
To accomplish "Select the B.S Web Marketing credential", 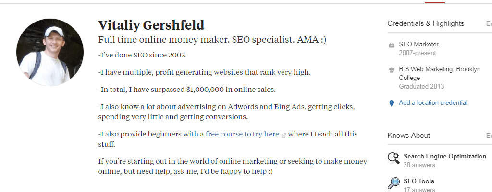I will (x=440, y=78).
